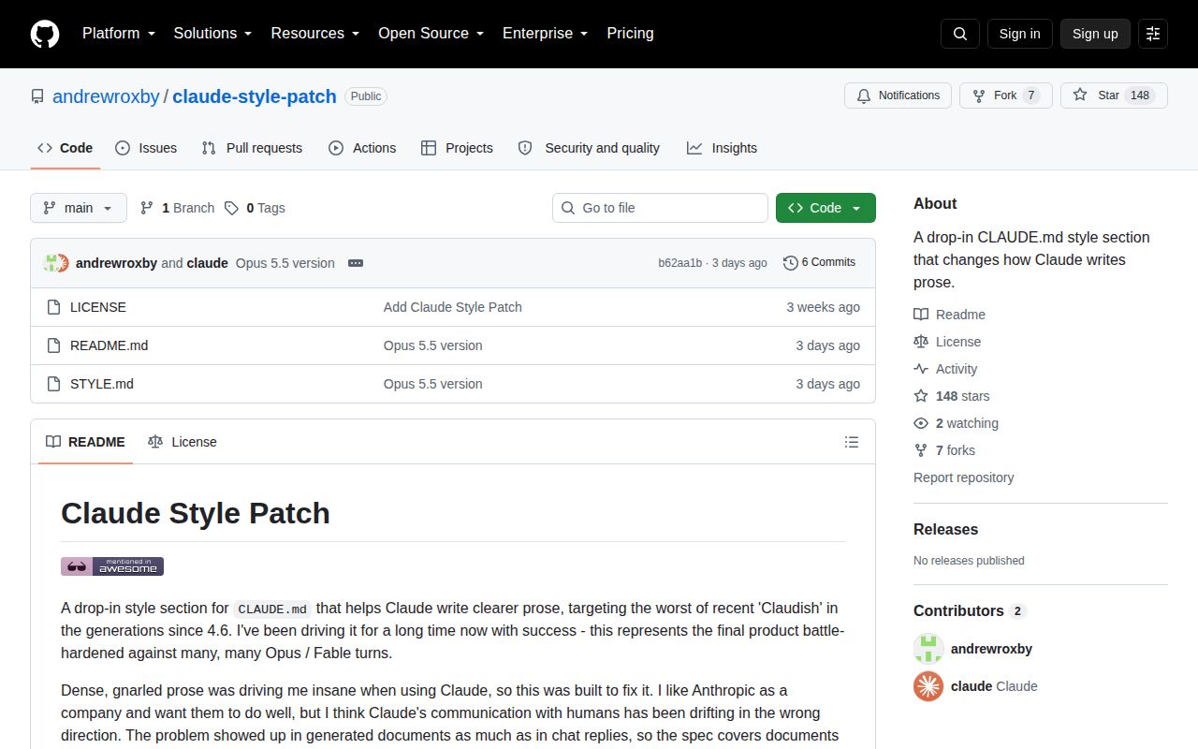Viewport: 1198px width, 749px height.
Task: Expand the Resources menu
Action: point(315,33)
